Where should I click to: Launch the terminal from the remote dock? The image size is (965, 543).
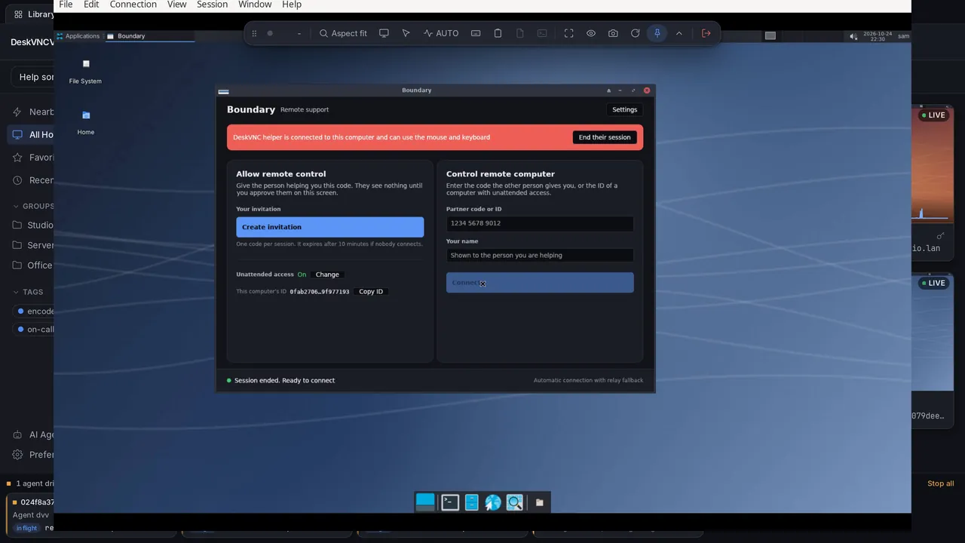click(x=450, y=502)
